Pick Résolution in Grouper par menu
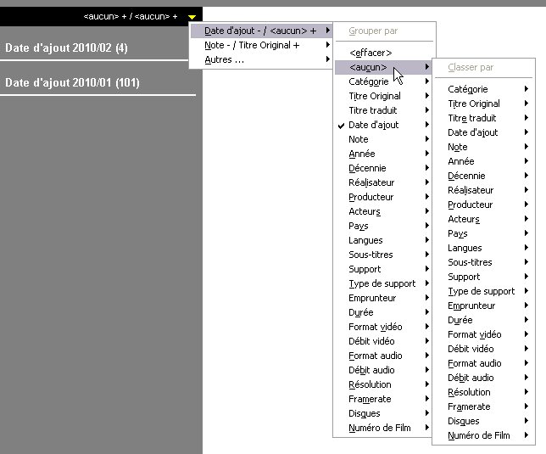 point(382,384)
